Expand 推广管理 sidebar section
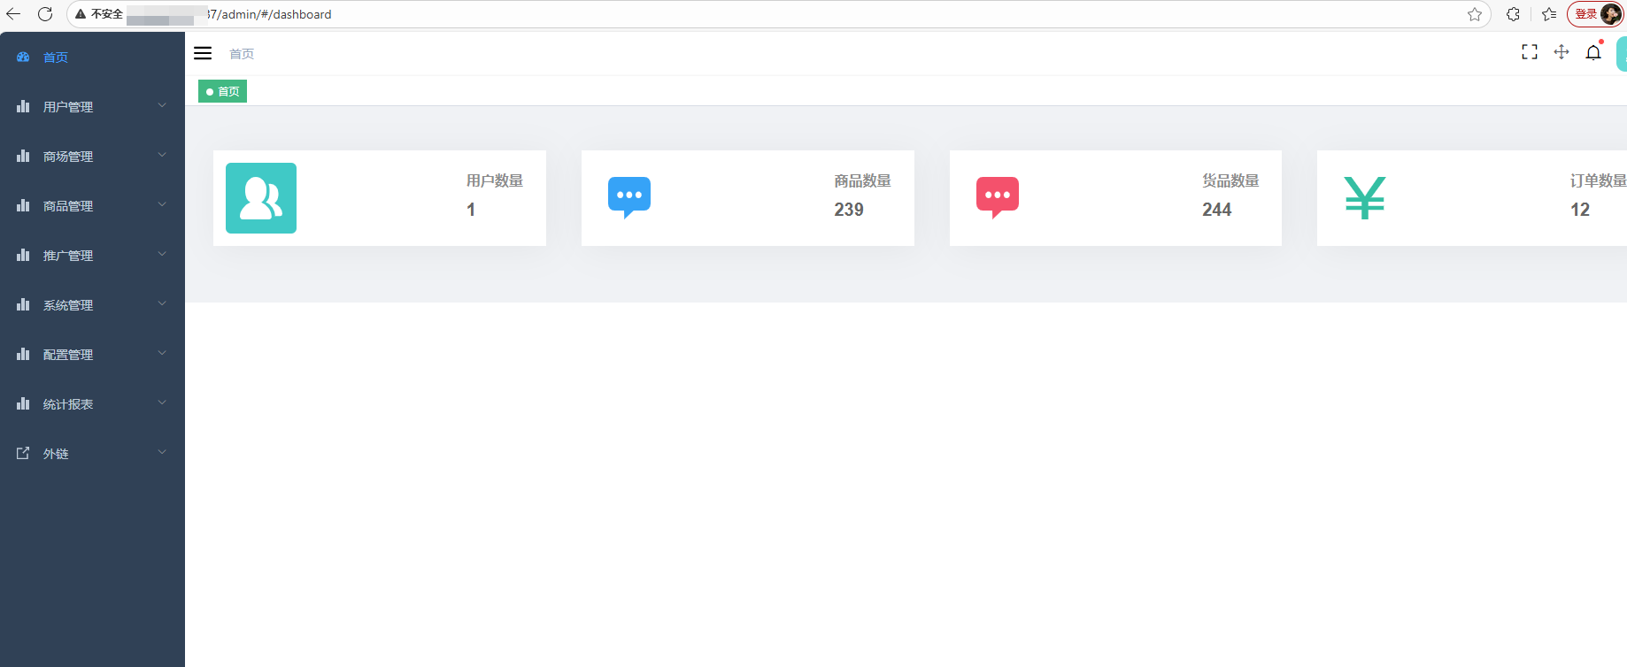 pos(92,256)
